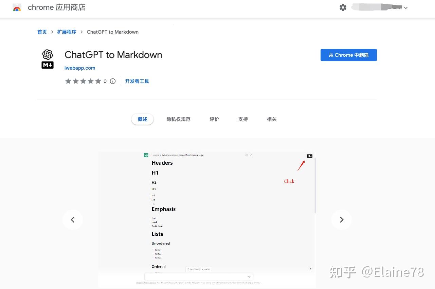The width and height of the screenshot is (435, 289).
Task: Switch to the 隐私权规范 tab
Action: 178,119
